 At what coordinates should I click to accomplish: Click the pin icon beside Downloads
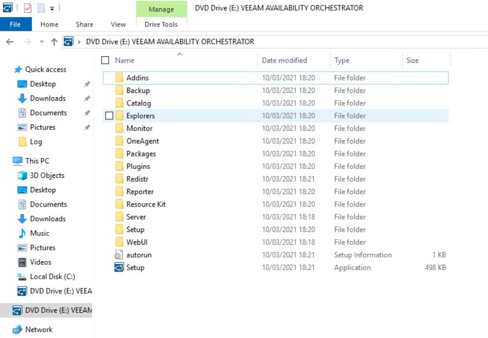click(87, 98)
